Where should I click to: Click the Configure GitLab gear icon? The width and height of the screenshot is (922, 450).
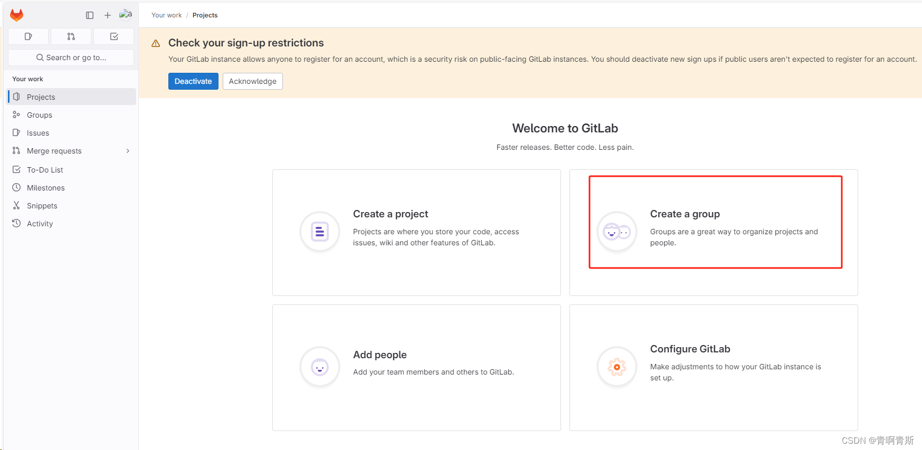tap(617, 367)
